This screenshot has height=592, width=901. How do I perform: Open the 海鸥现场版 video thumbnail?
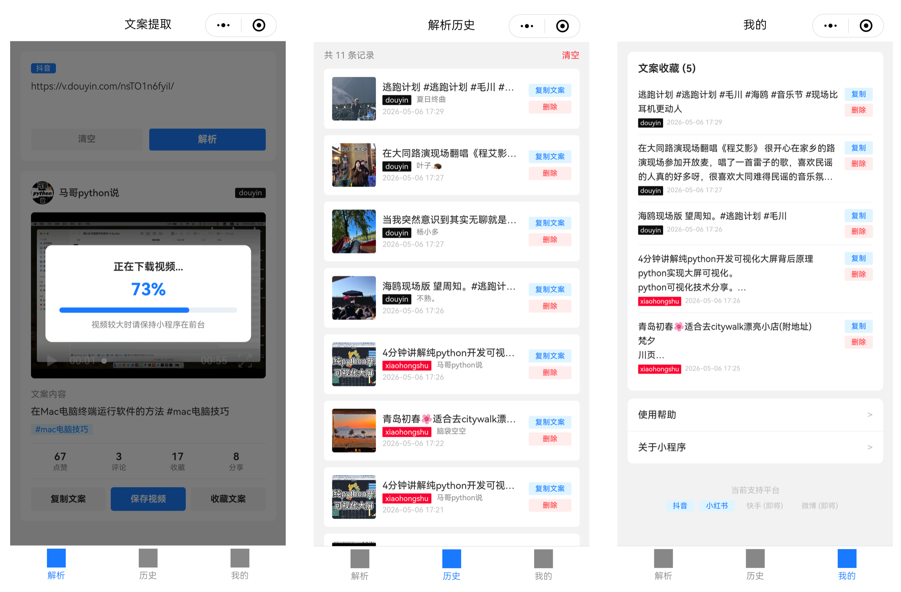pyautogui.click(x=354, y=298)
